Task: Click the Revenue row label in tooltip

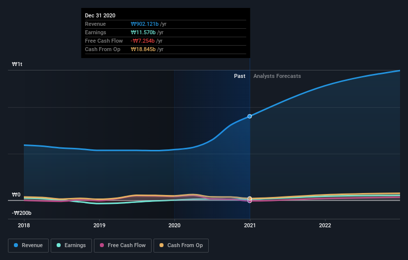Action: point(95,24)
